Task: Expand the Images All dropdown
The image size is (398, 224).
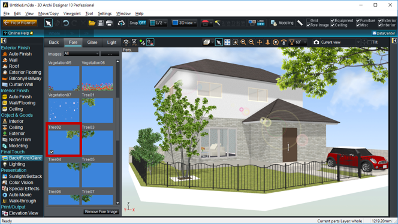Action: click(x=82, y=54)
